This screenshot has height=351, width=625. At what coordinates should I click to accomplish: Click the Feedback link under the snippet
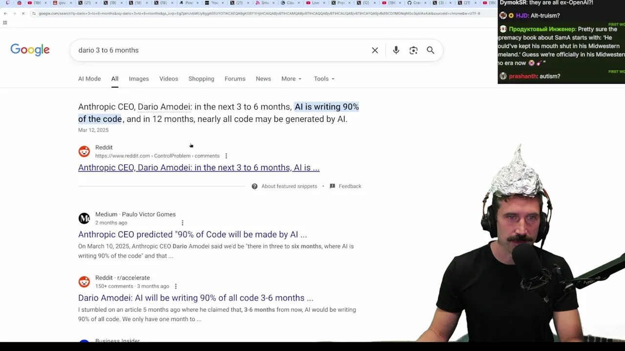tap(350, 186)
